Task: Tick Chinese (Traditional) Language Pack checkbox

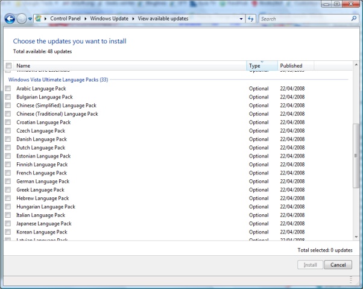Action: 8,113
